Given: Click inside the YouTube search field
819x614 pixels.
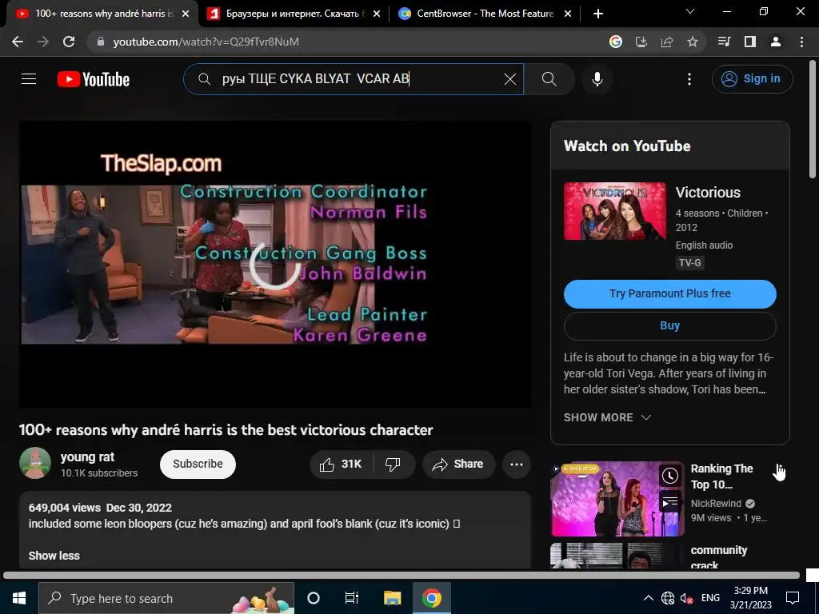Looking at the screenshot, I should click(x=353, y=79).
